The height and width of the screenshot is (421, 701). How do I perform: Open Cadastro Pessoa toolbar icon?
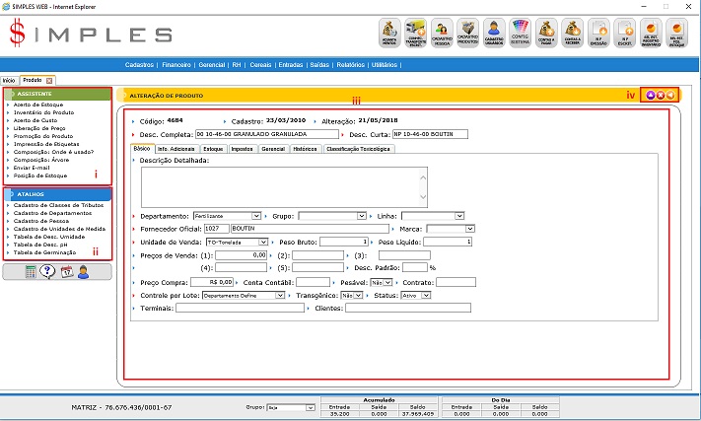[x=444, y=34]
